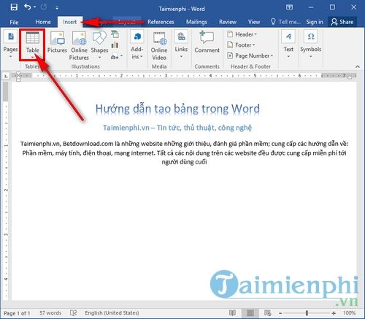The width and height of the screenshot is (365, 319).
Task: Open the View tab
Action: 254,22
